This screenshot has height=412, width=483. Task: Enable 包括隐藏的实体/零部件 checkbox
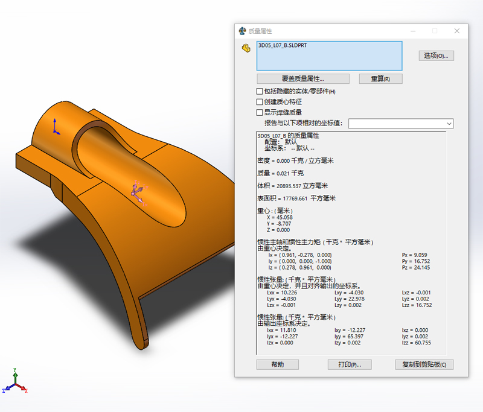[260, 91]
